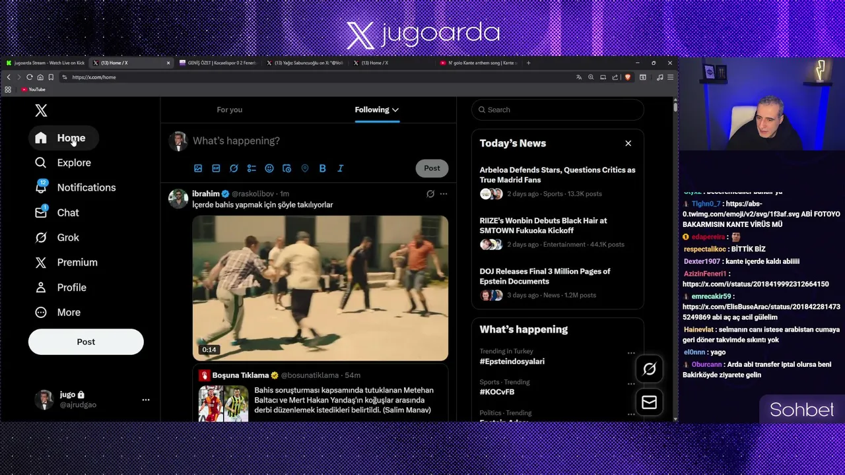
Task: Toggle italic formatting in composer
Action: click(x=341, y=168)
